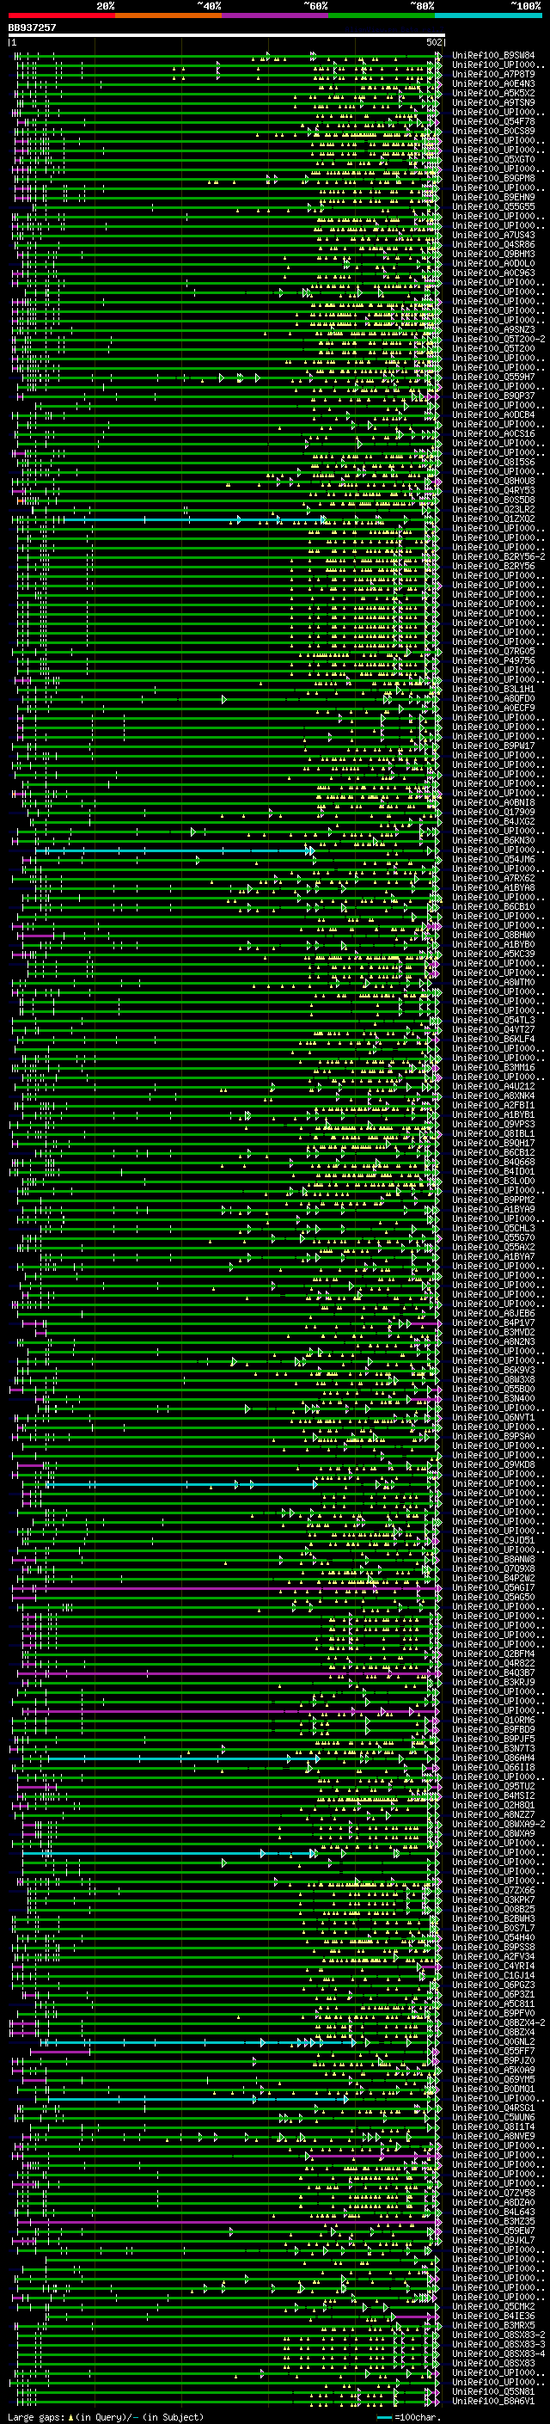Image resolution: width=550 pixels, height=2424 pixels.
Task: Click the cyan ~100% identity color band
Action: coord(489,15)
